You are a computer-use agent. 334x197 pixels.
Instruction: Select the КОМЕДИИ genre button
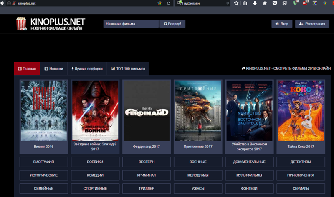click(95, 175)
